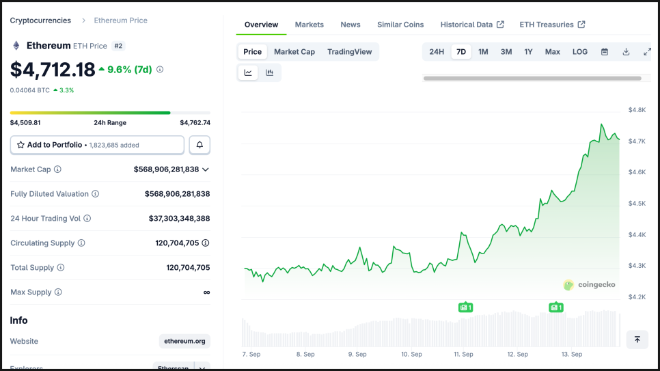
Task: Click the $4,509.81 range low value
Action: (25, 122)
